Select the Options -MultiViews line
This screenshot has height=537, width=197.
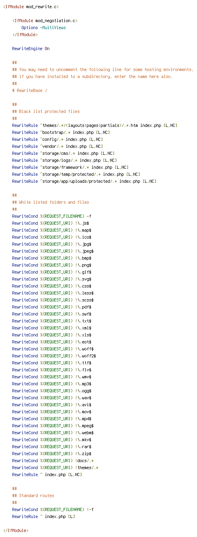(43, 28)
